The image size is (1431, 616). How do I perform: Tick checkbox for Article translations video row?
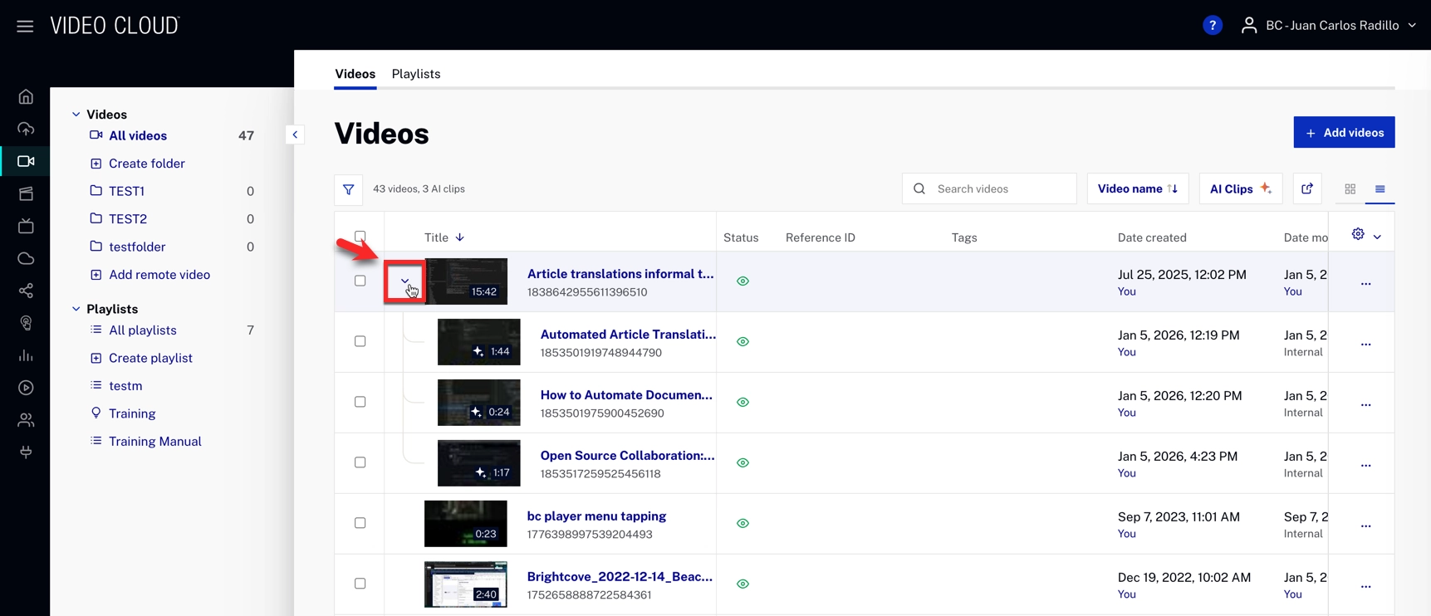pyautogui.click(x=360, y=281)
